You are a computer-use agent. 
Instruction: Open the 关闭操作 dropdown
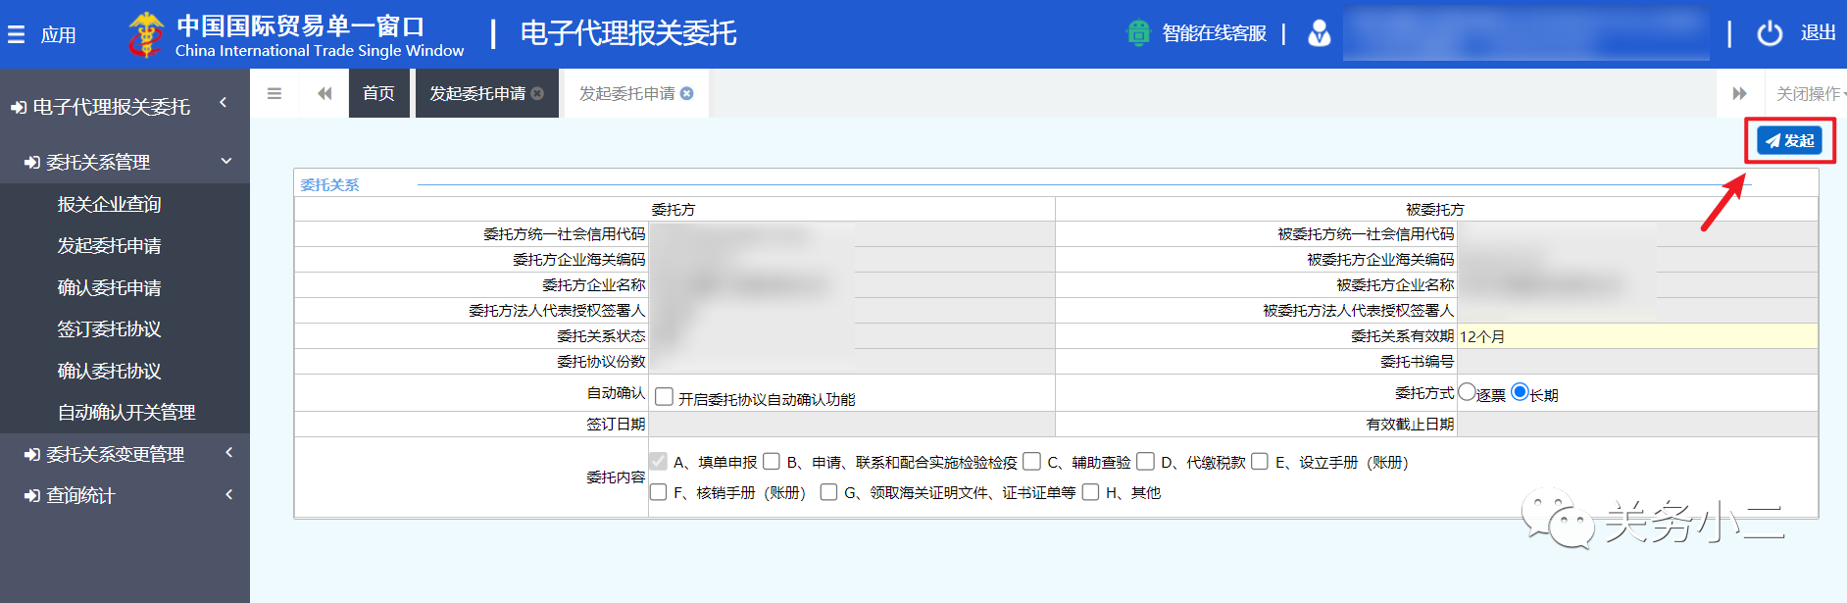click(1810, 93)
